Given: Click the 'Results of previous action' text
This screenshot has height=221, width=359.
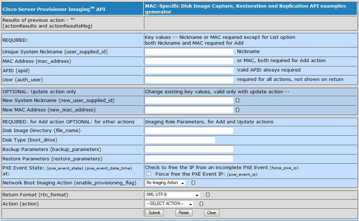Looking at the screenshot, I should click(x=38, y=20).
